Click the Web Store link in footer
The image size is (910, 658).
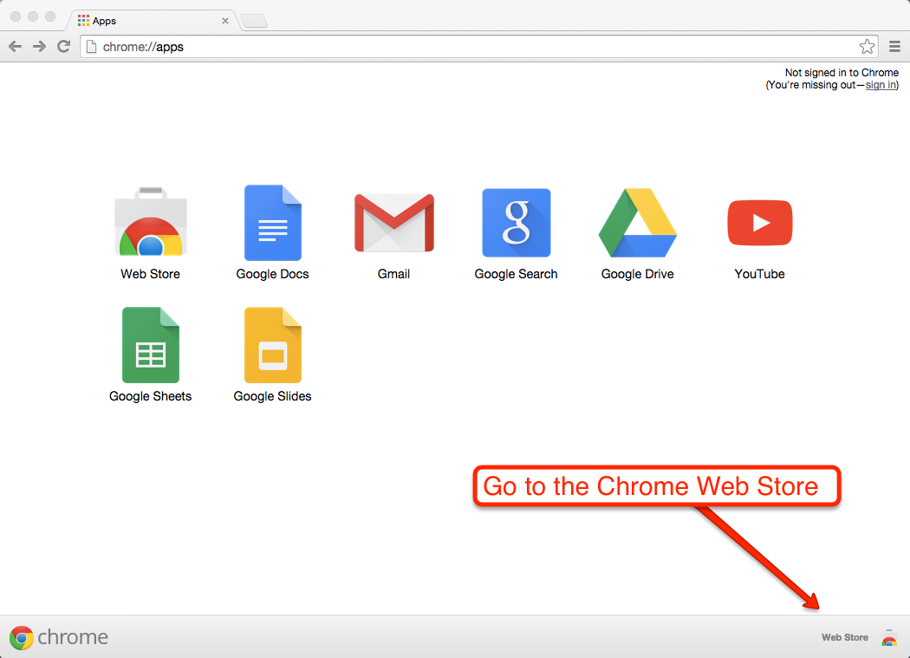pos(844,637)
